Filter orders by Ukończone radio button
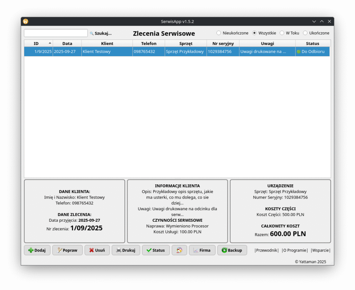The image size is (355, 290). pos(305,33)
